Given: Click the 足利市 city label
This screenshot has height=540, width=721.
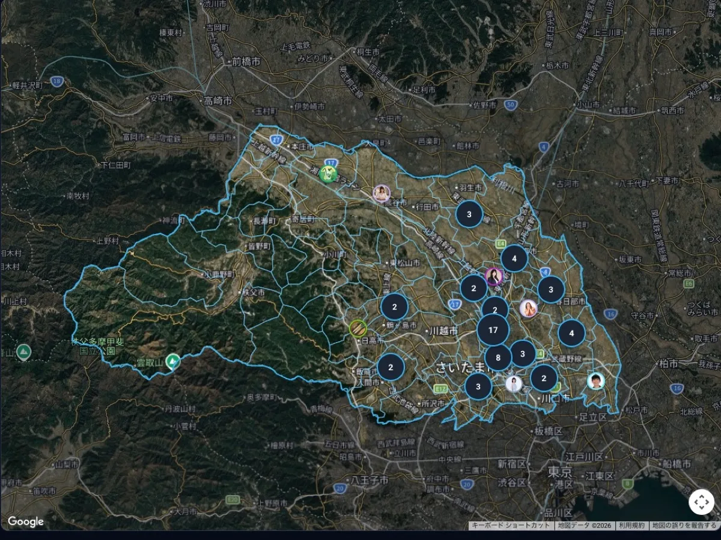Looking at the screenshot, I should tap(424, 89).
